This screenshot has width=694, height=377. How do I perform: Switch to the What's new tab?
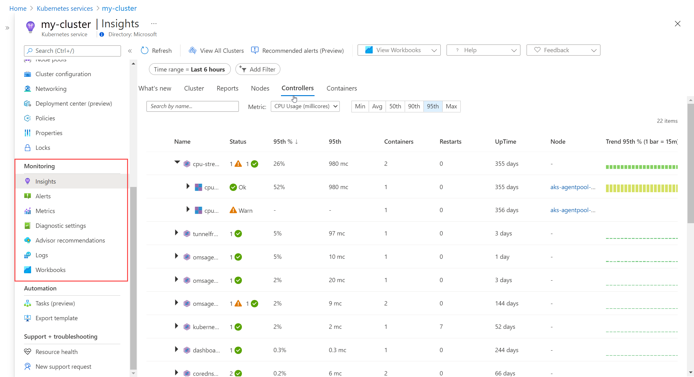pos(155,88)
